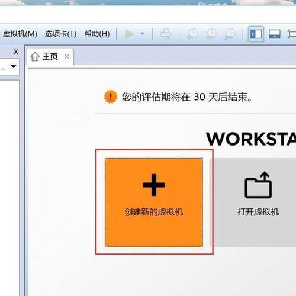Switch to the 主页 tab
This screenshot has height=296, width=296.
click(x=44, y=57)
